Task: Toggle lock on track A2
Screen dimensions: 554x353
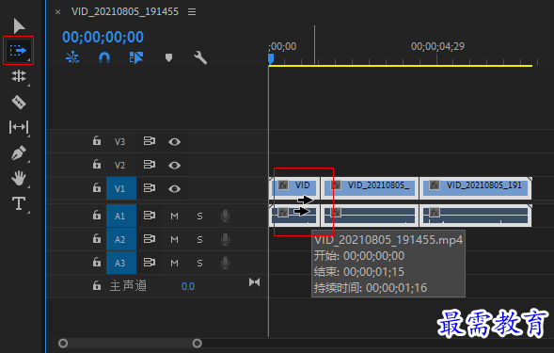Action: [97, 239]
